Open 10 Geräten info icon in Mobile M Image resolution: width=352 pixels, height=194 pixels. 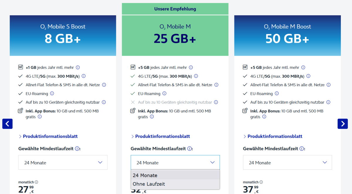[216, 102]
